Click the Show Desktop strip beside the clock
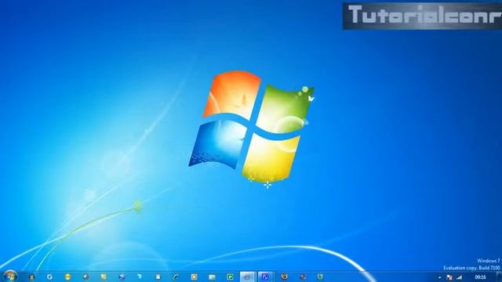Viewport: 502px width, 282px height. [x=499, y=277]
